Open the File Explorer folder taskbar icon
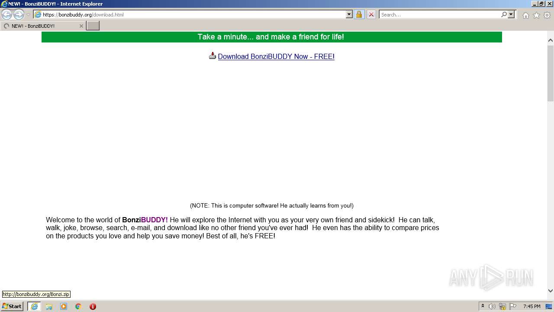Screen dimensions: 554x312 [49, 306]
